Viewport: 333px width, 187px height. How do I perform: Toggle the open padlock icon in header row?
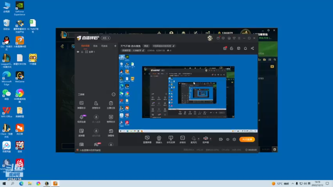(x=231, y=48)
